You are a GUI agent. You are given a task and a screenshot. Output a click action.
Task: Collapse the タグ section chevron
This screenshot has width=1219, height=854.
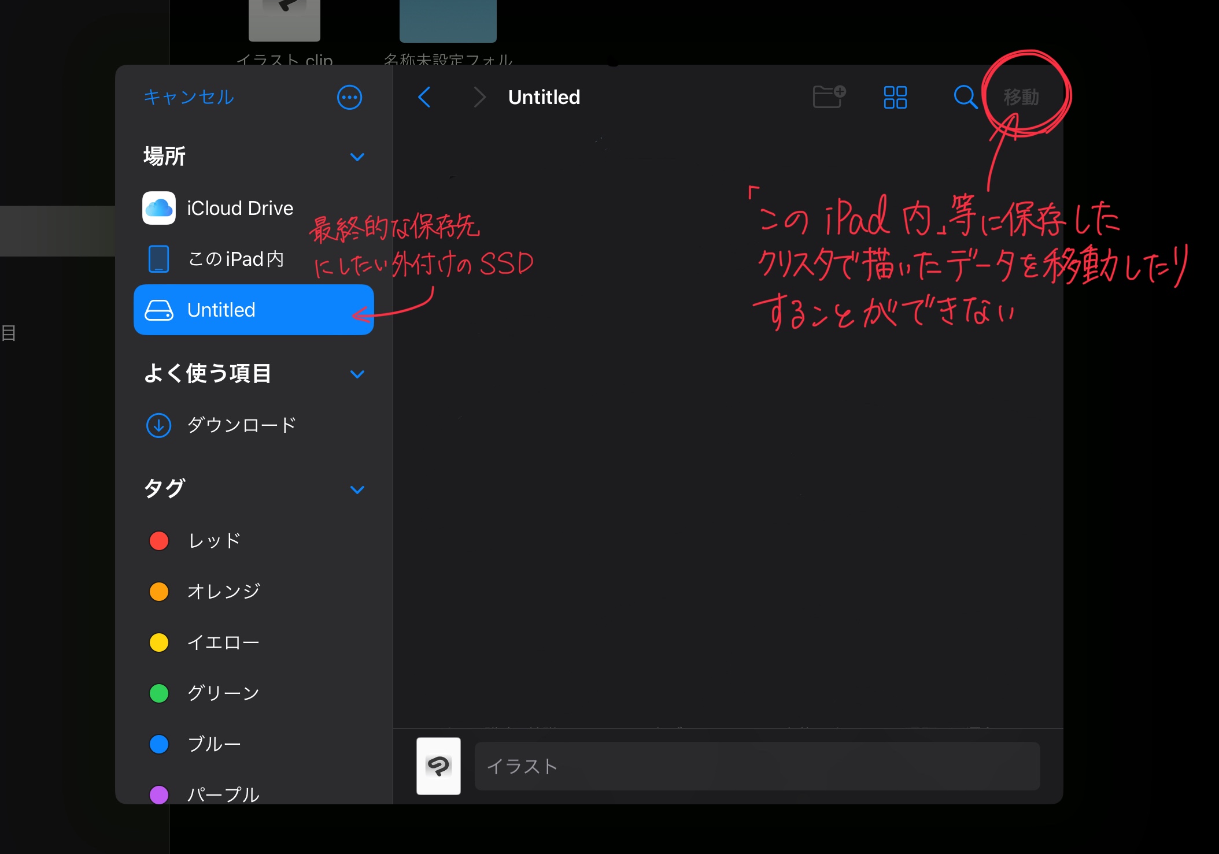pyautogui.click(x=357, y=489)
